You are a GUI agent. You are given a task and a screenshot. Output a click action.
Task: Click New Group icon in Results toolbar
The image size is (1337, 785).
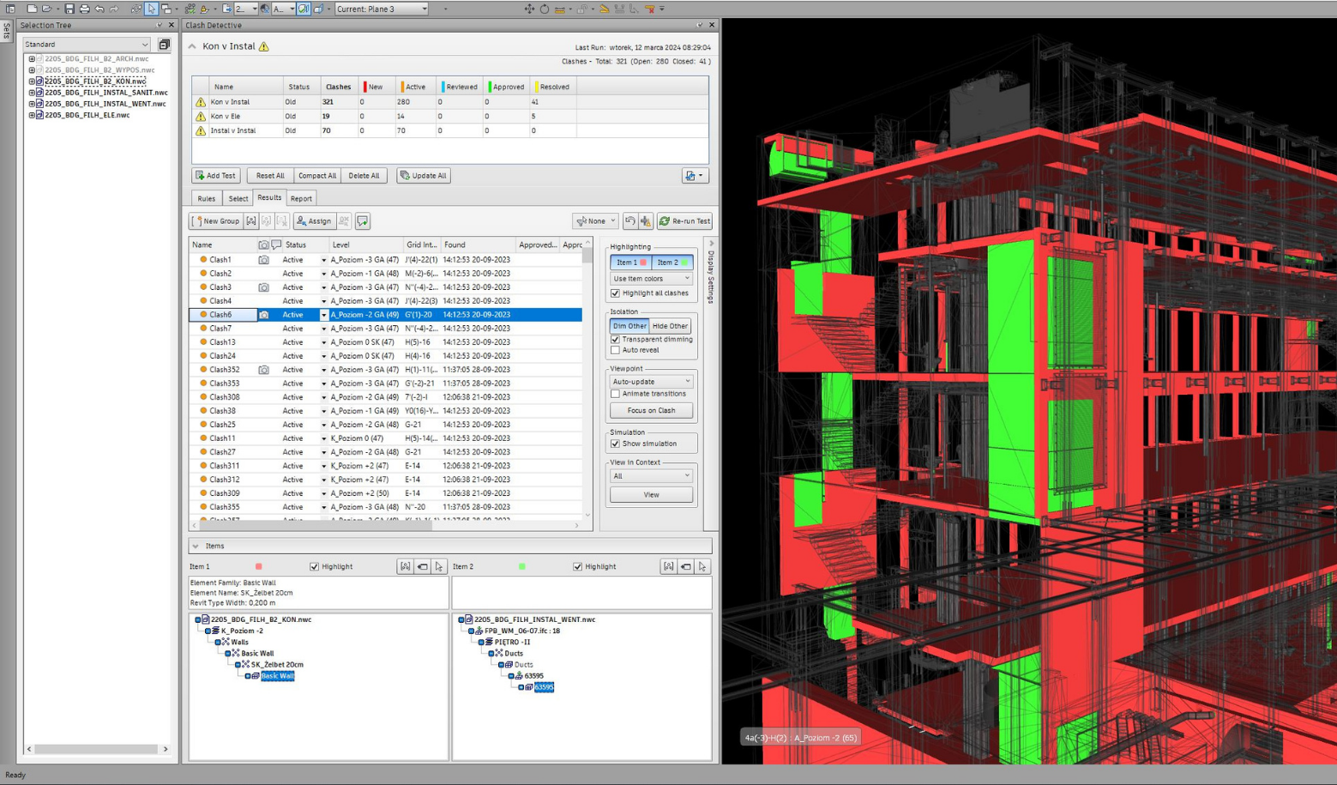(x=198, y=221)
